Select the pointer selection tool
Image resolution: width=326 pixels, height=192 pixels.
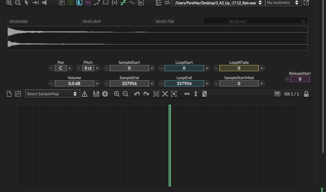[27, 3]
